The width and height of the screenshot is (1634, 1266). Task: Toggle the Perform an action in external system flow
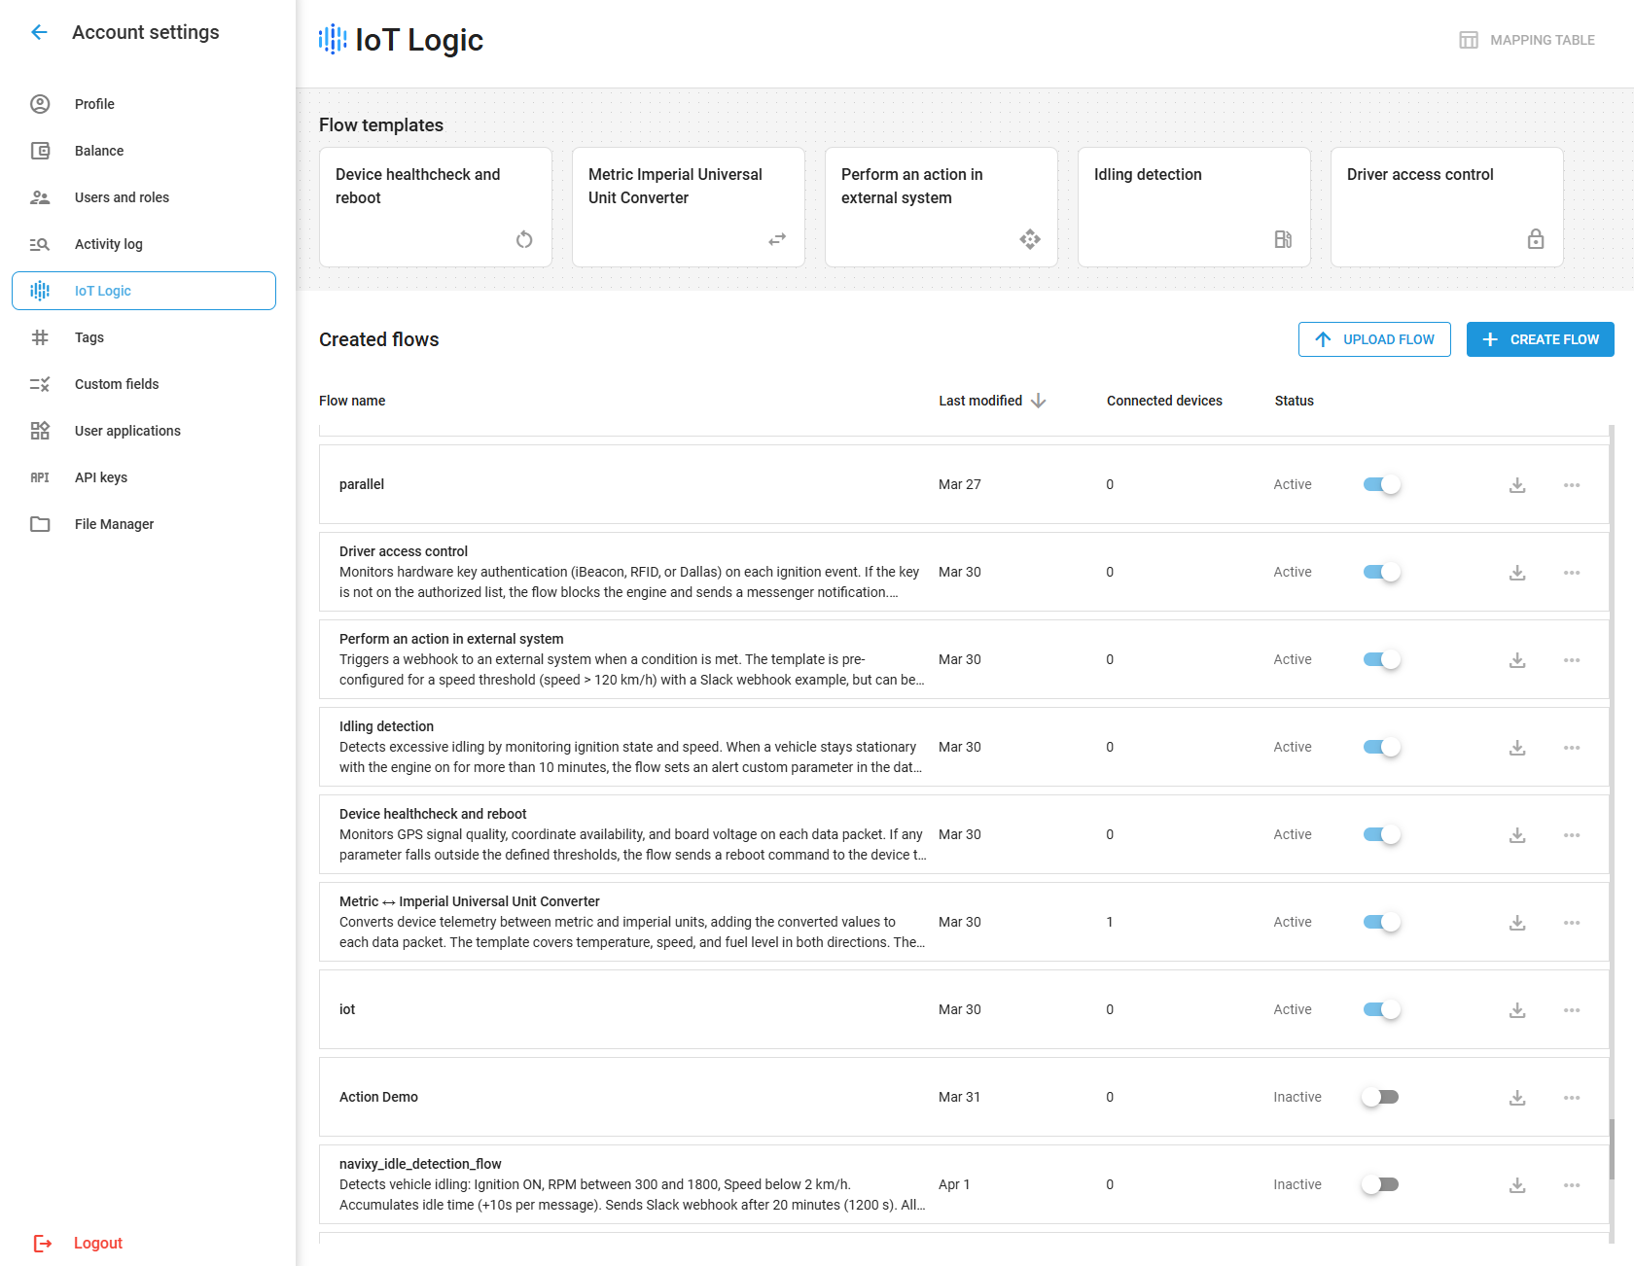tap(1381, 659)
